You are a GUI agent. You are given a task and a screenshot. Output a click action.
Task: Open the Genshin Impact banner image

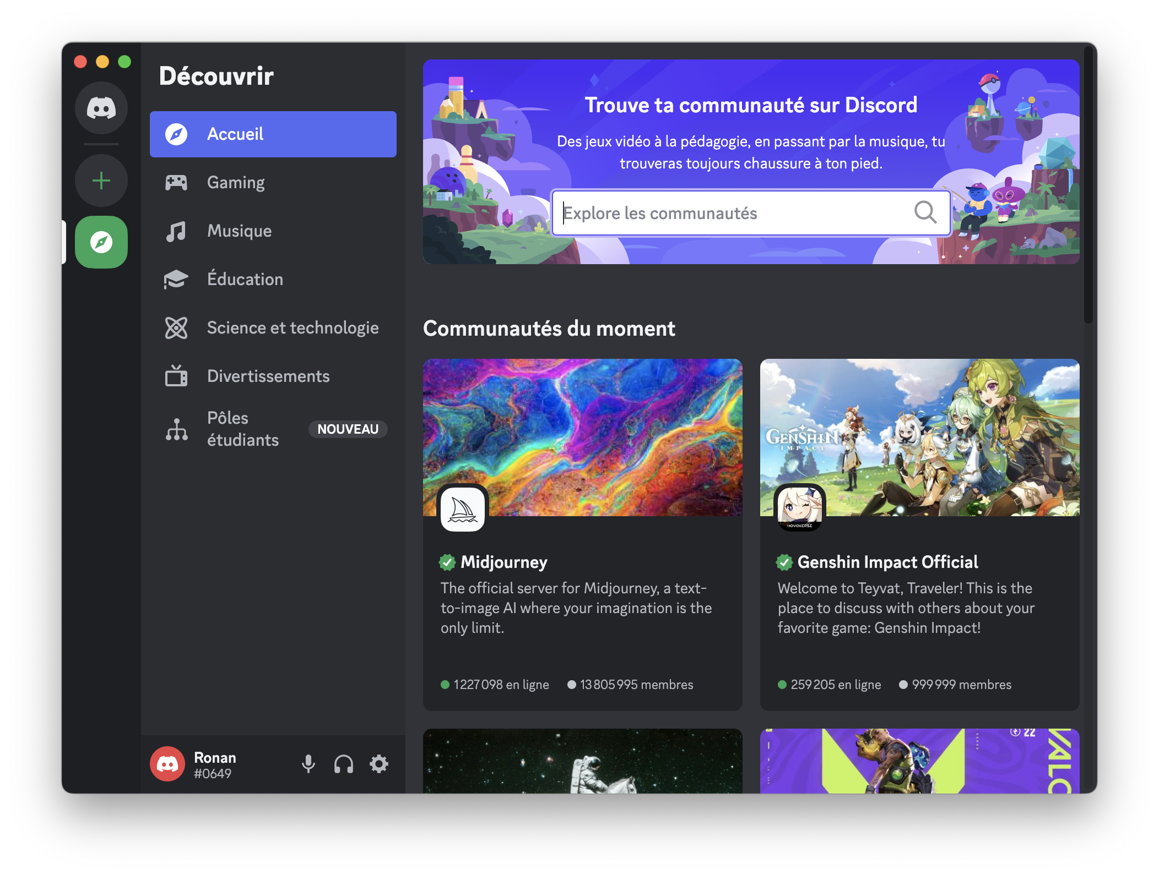point(920,437)
